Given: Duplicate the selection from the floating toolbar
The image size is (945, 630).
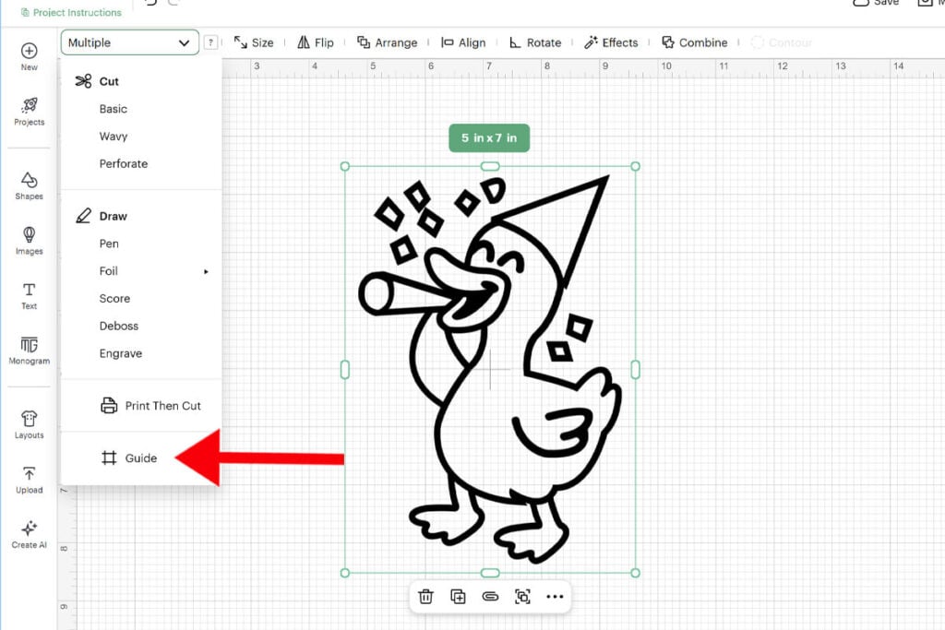Looking at the screenshot, I should [x=458, y=596].
